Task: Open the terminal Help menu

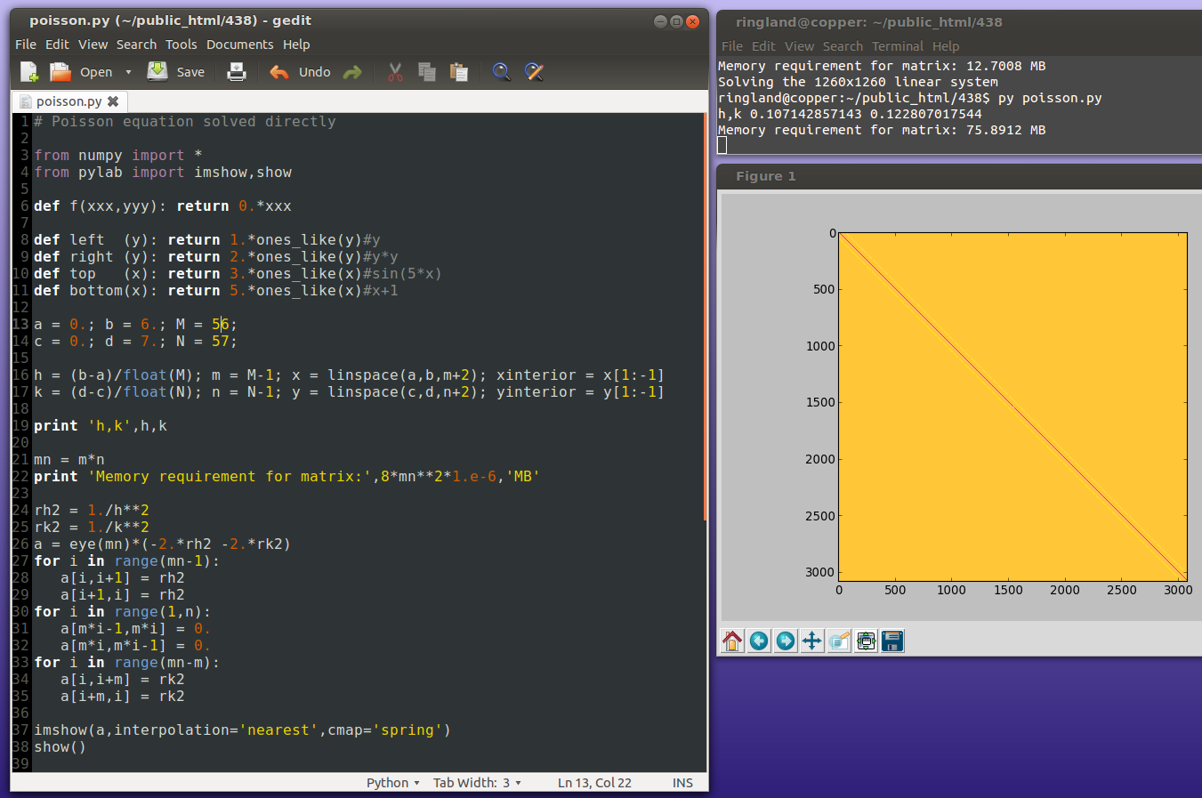Action: click(x=946, y=46)
